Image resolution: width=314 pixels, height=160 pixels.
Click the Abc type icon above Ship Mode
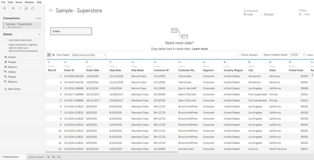coord(133,62)
